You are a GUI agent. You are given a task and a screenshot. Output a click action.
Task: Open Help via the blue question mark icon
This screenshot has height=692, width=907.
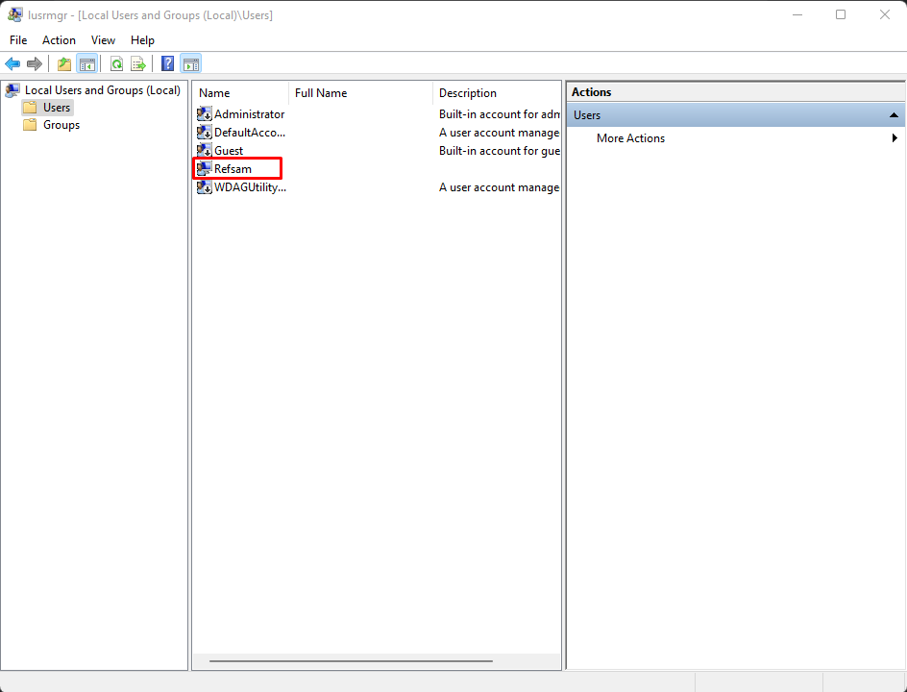[166, 63]
